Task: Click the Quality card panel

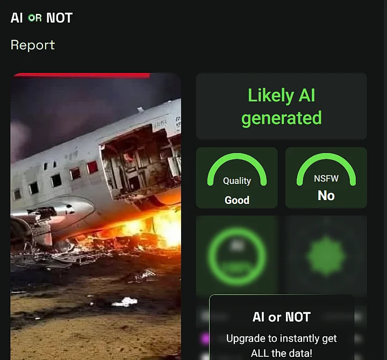Action: (236, 178)
